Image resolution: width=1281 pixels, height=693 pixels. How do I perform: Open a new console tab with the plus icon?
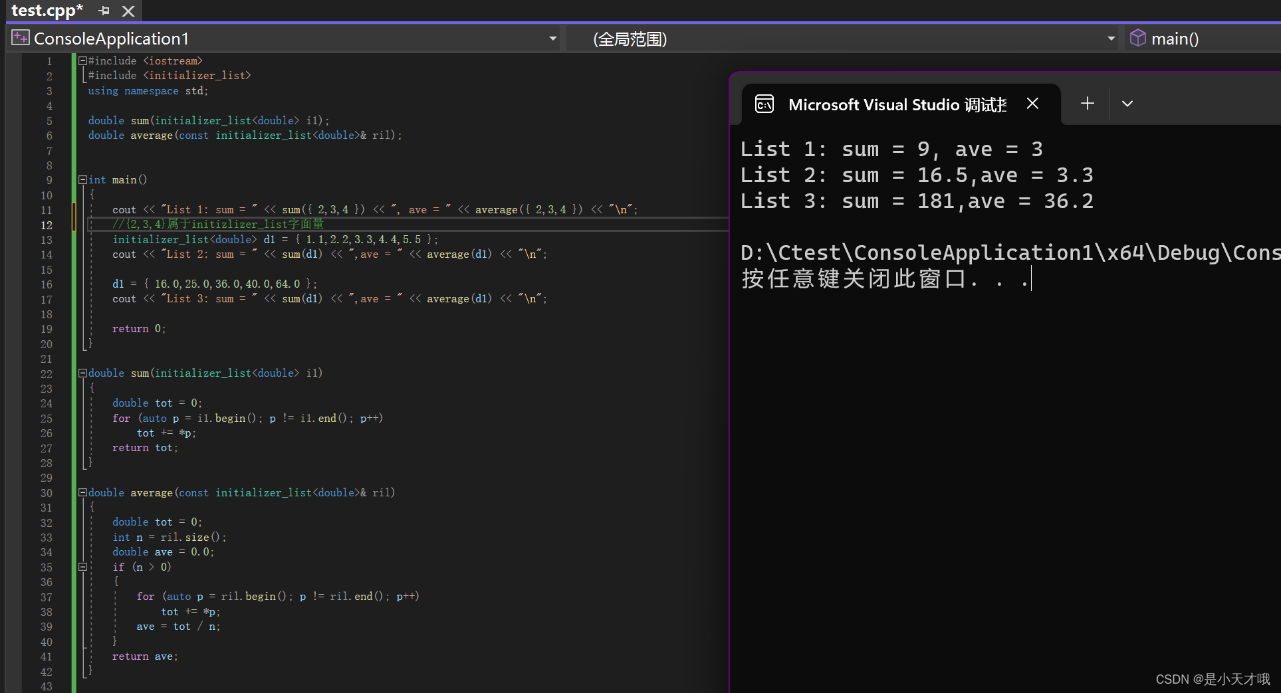(1087, 103)
